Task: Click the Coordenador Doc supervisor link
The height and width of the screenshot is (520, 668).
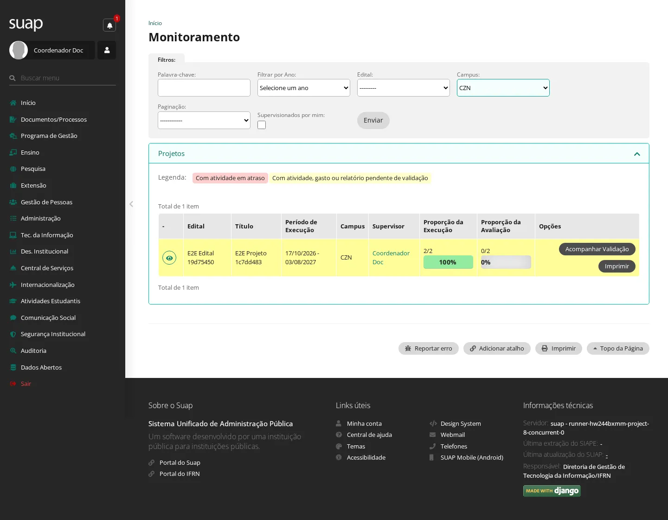Action: click(x=391, y=258)
